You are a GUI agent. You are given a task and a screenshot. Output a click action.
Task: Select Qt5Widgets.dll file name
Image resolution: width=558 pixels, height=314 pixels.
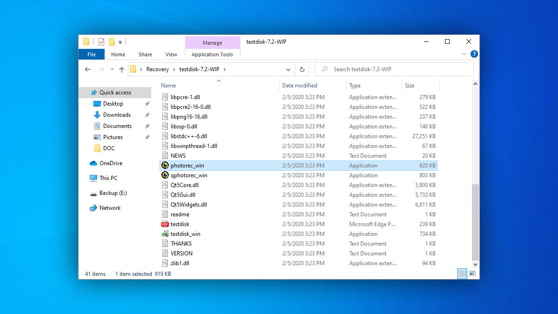pyautogui.click(x=189, y=205)
